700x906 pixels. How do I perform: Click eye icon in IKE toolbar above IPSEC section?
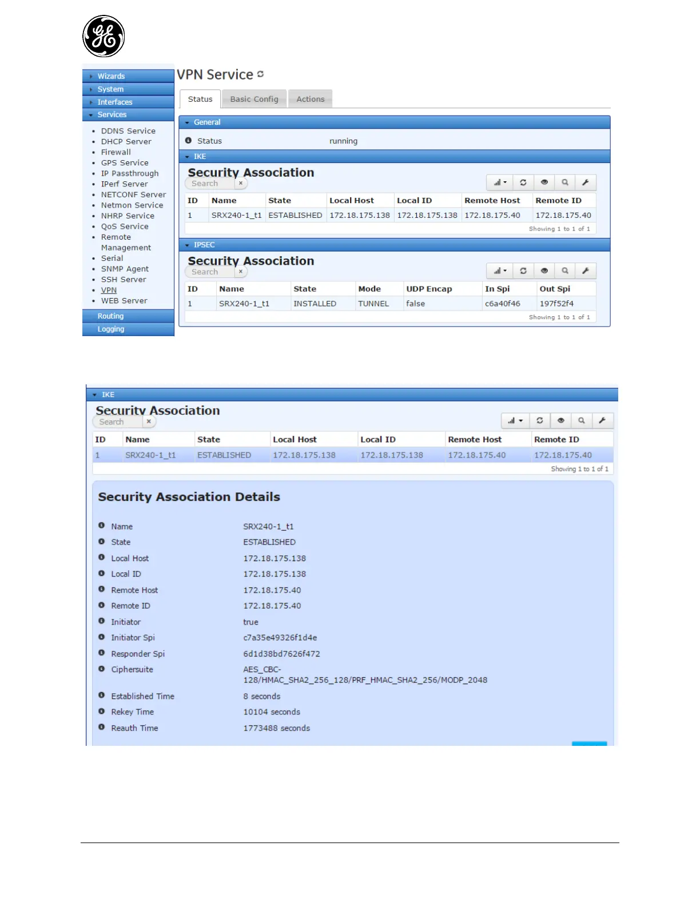(x=544, y=182)
